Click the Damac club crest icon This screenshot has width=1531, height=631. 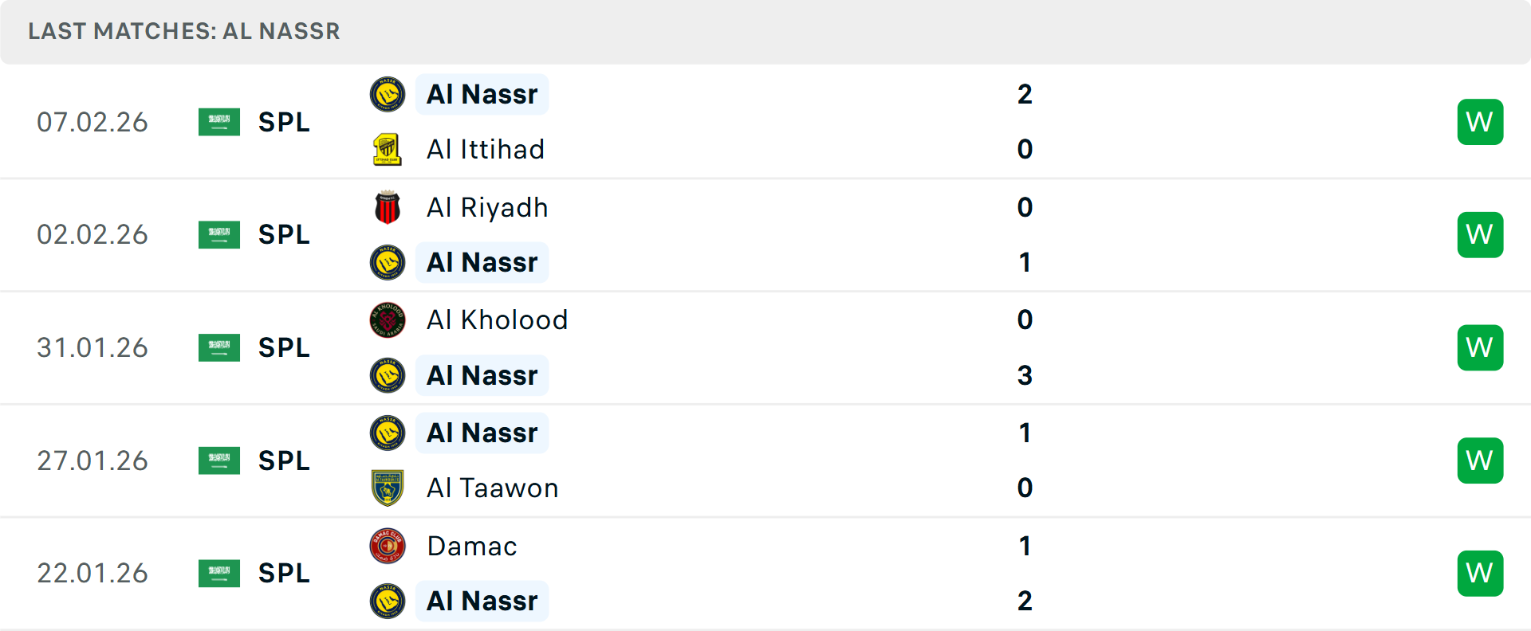tap(387, 547)
